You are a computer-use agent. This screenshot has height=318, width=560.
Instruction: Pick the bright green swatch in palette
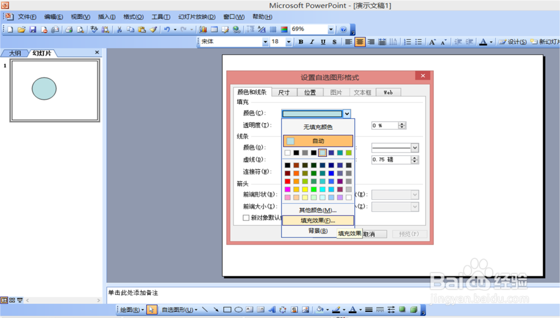(x=314, y=189)
